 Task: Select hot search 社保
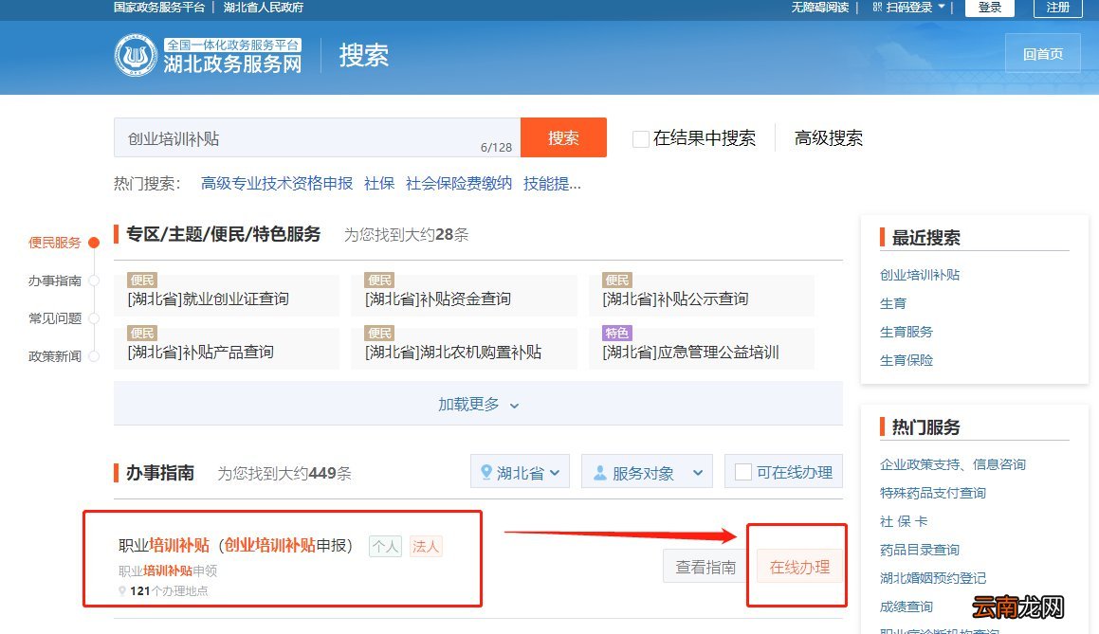point(379,184)
